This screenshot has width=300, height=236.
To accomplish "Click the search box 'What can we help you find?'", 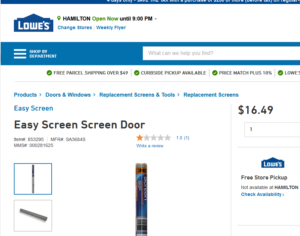I will coord(221,53).
